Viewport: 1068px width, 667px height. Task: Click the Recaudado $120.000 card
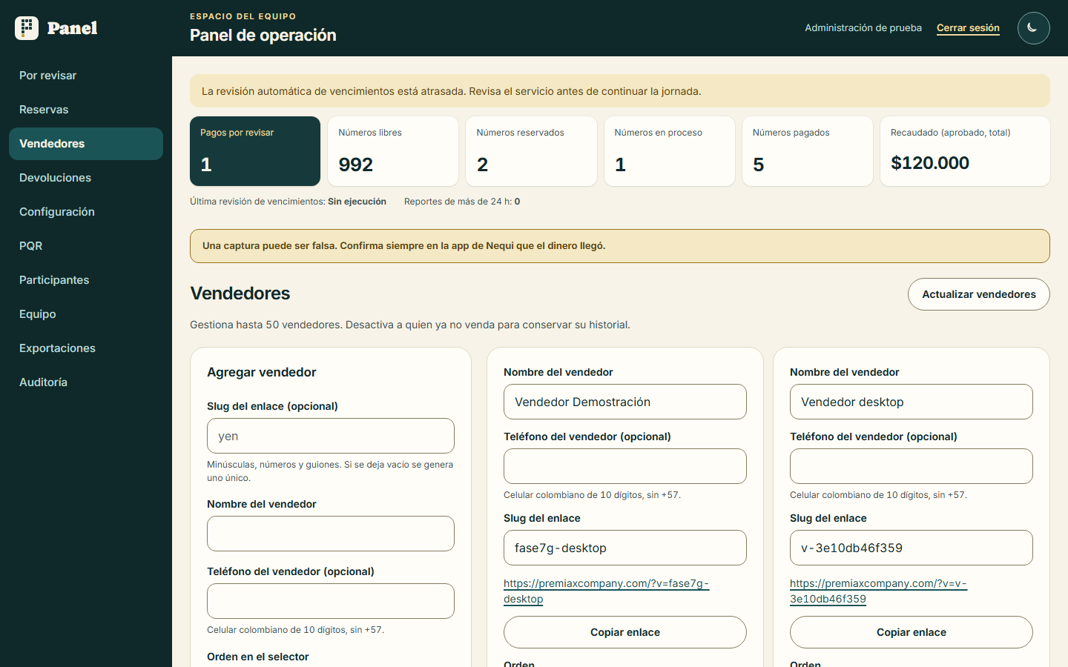[x=965, y=151]
